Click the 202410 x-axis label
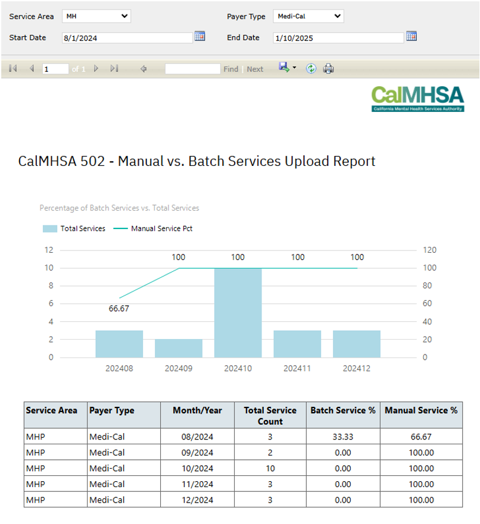480x524 pixels. tap(238, 368)
